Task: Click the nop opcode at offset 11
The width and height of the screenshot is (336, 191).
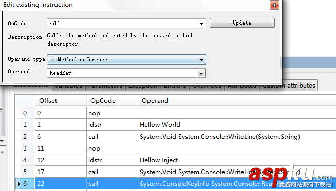Action: 112,148
